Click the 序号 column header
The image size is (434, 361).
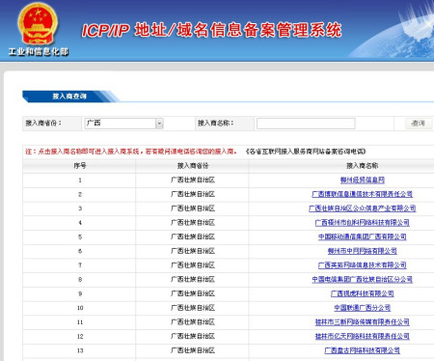tap(80, 166)
